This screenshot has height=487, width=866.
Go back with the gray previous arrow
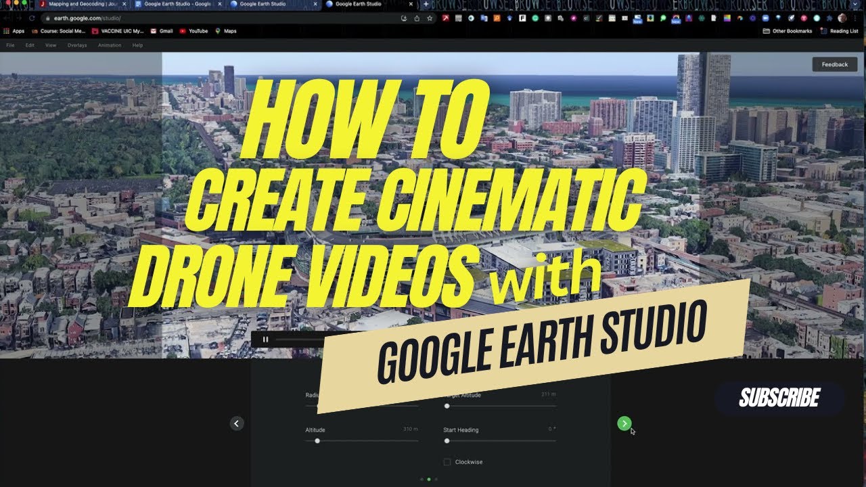click(x=236, y=423)
